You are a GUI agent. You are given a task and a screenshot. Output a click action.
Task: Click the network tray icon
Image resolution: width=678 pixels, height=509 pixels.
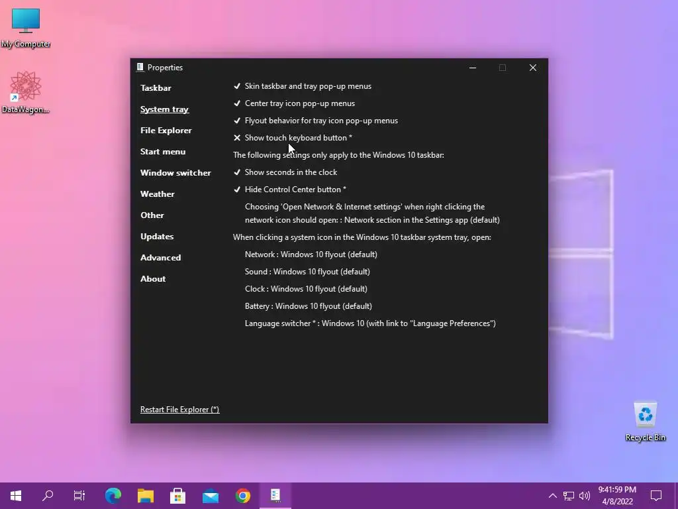tap(569, 496)
